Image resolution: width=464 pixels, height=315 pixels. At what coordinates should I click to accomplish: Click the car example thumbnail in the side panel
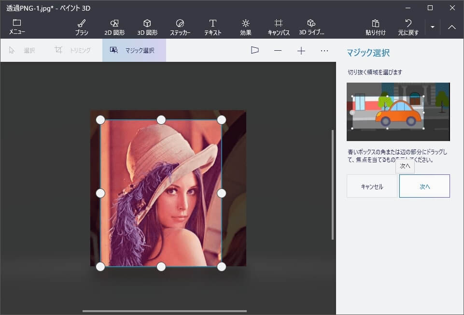coord(398,112)
